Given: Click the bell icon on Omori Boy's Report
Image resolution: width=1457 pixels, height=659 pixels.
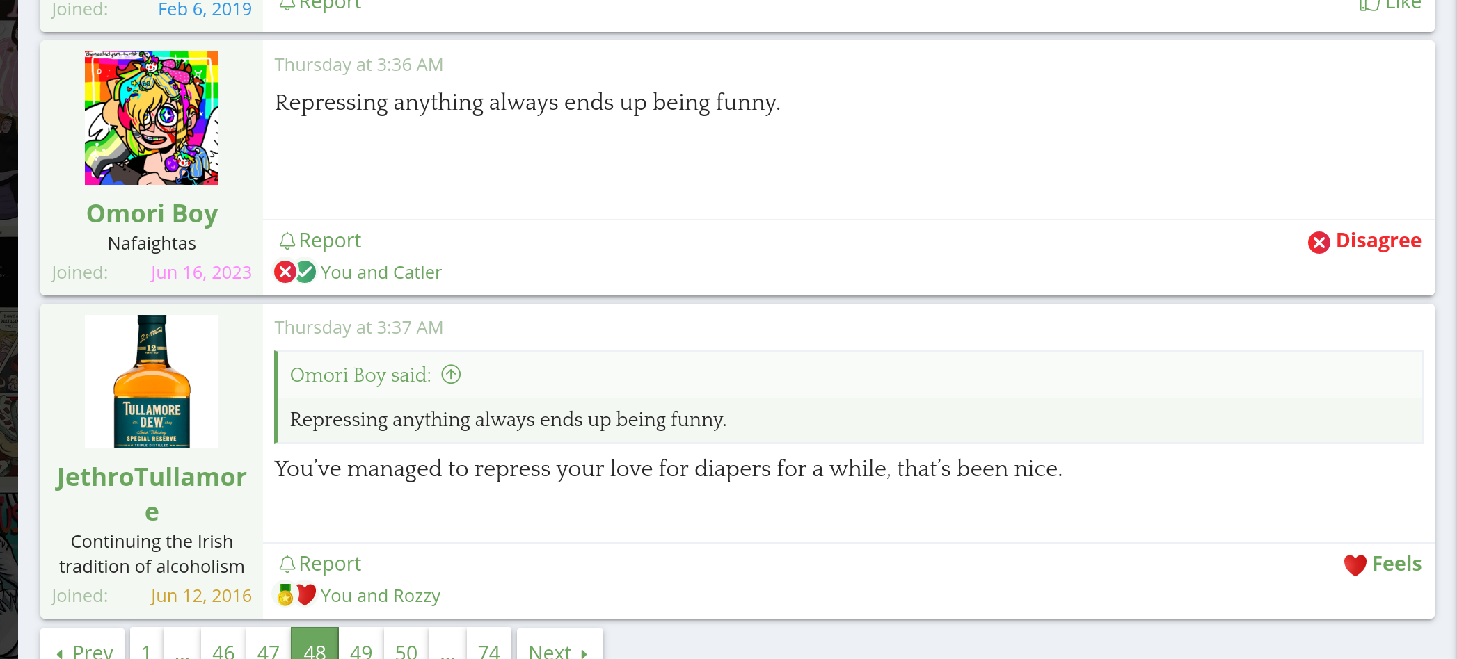Looking at the screenshot, I should tap(287, 241).
